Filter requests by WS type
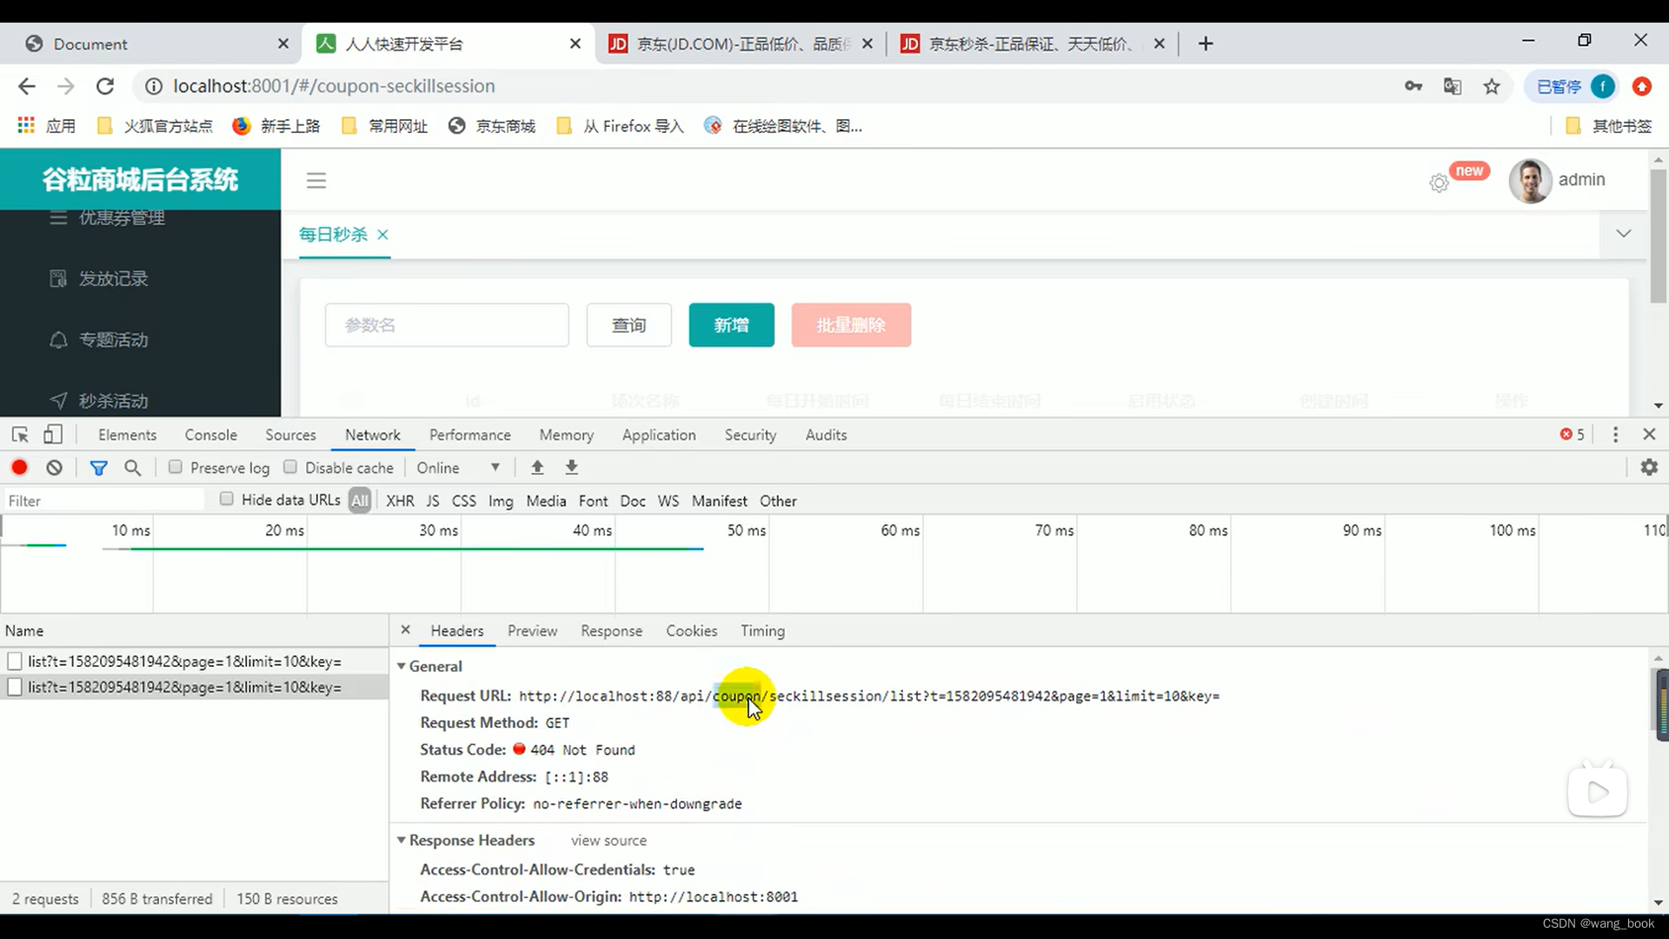The height and width of the screenshot is (939, 1669). 668,501
